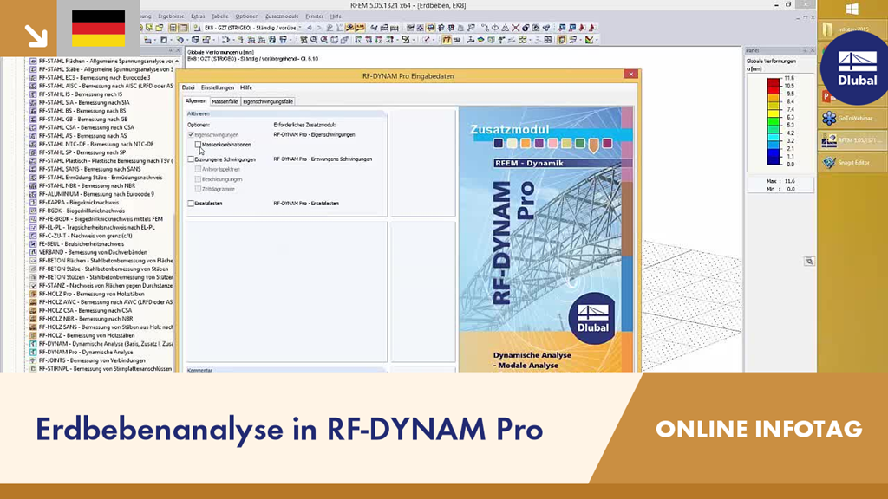Toggle Beschleunigungen checkbox

click(x=198, y=179)
